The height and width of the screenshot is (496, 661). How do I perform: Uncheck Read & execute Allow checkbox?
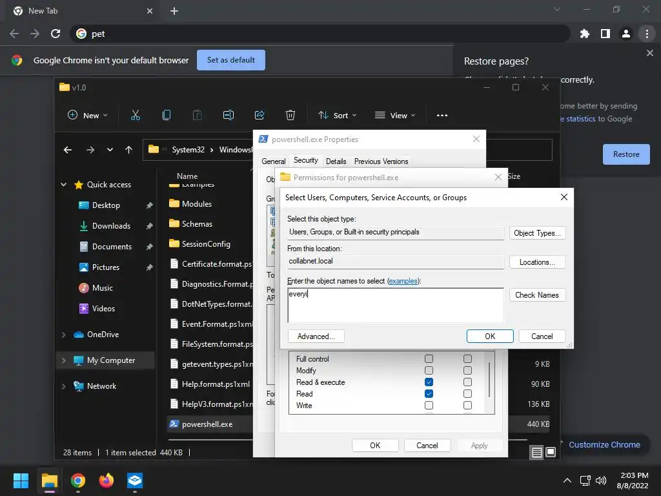click(x=429, y=382)
